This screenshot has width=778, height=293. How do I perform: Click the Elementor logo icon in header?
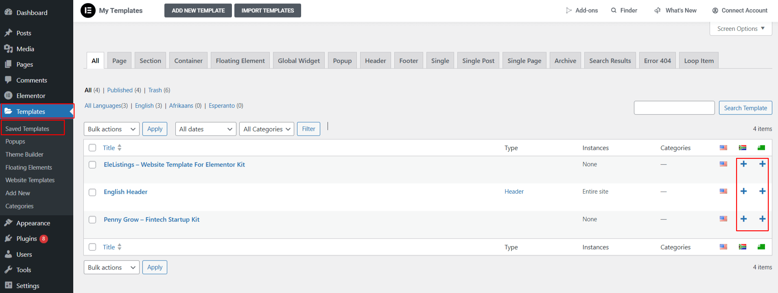tap(88, 11)
